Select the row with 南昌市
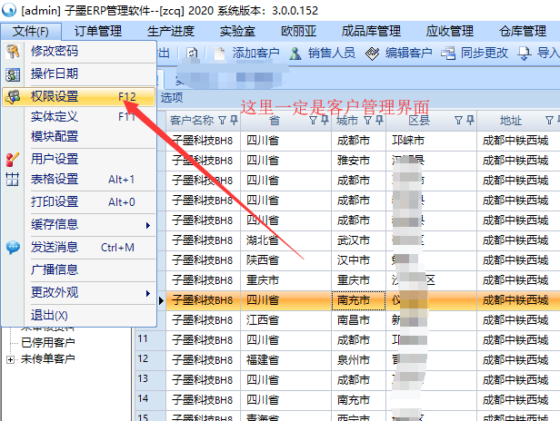Screen dimensions: 560x421 [x=351, y=319]
